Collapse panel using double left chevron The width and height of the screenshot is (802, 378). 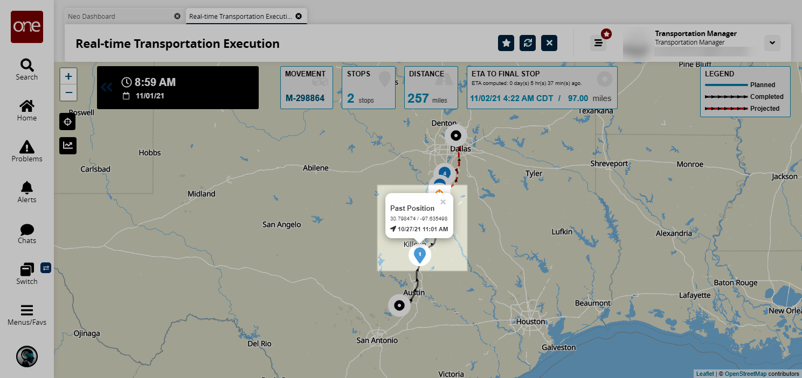click(106, 87)
